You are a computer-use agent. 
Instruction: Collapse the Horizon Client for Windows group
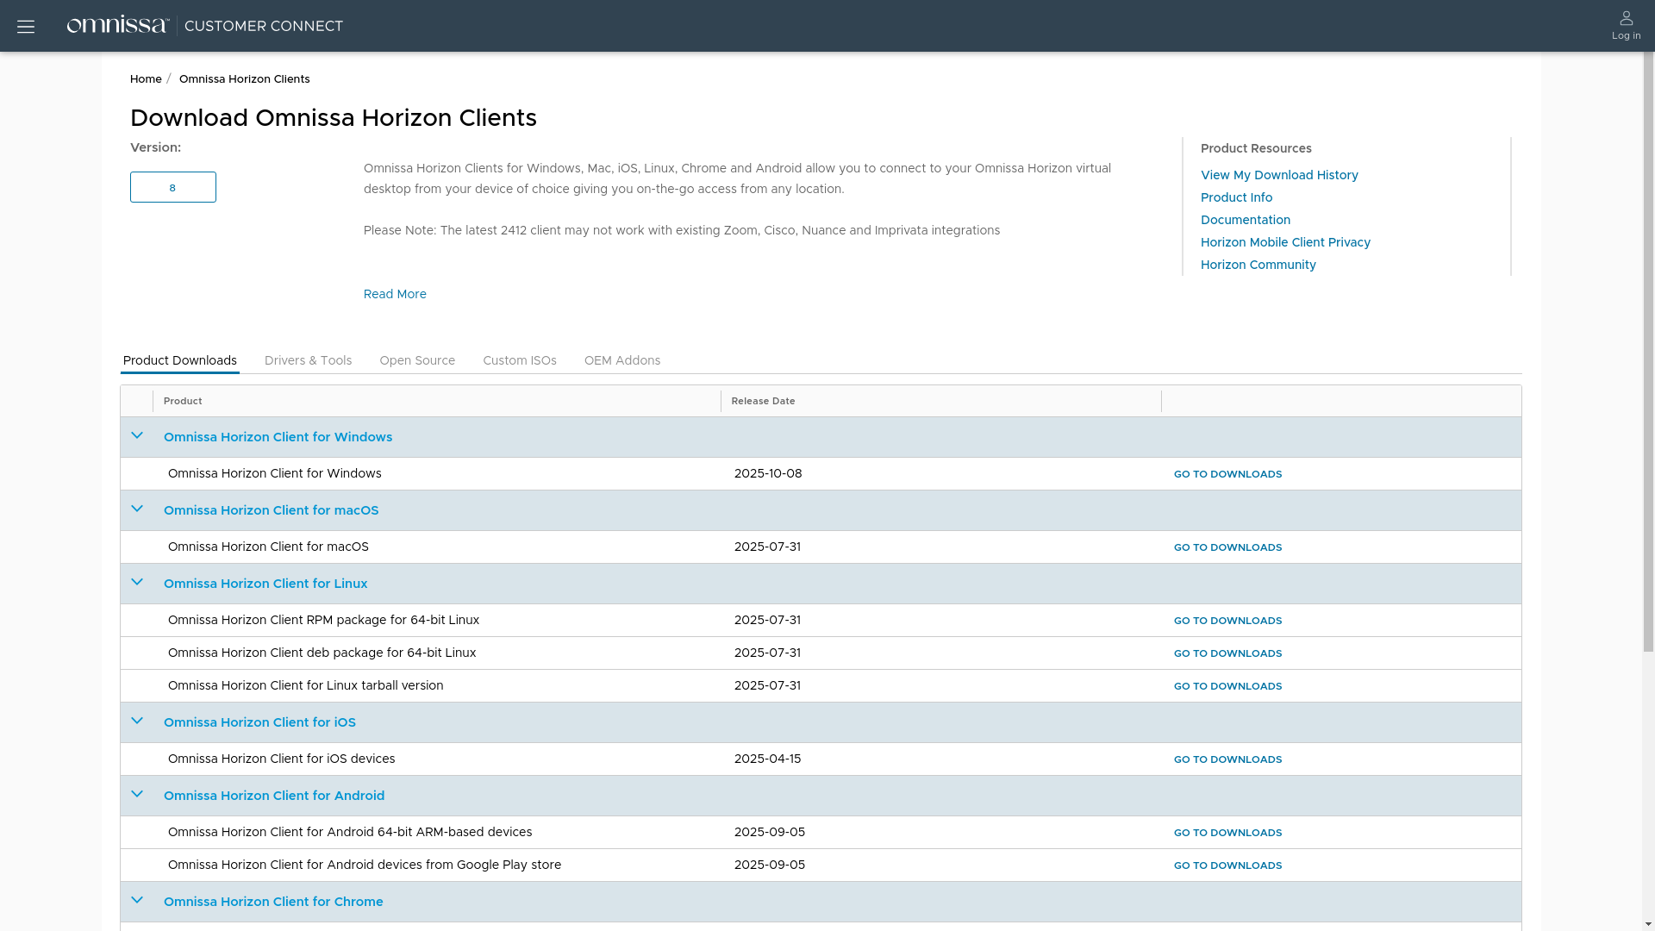[x=137, y=436]
